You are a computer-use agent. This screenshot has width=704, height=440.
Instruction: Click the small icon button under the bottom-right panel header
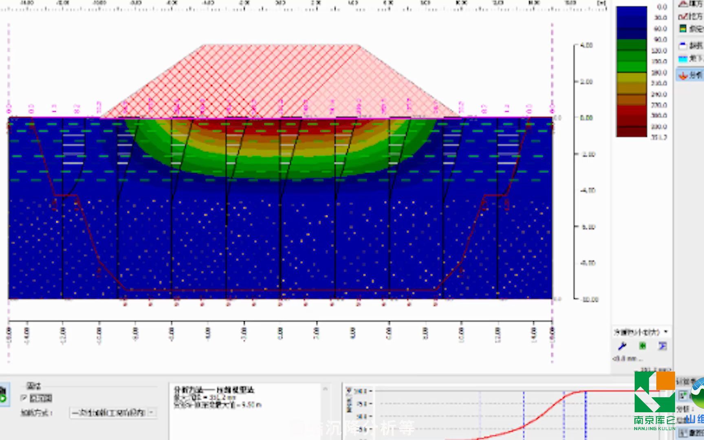pyautogui.click(x=683, y=395)
